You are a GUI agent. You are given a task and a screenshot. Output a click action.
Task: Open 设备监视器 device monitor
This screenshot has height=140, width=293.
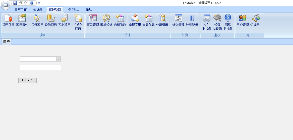(x=217, y=22)
